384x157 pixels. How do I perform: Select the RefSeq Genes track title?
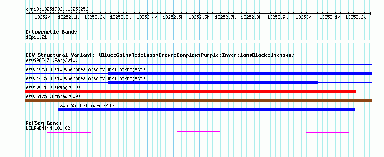tap(44, 123)
